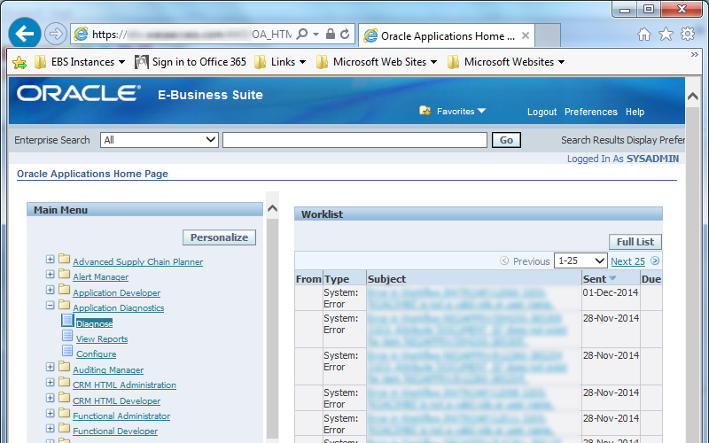Image resolution: width=709 pixels, height=443 pixels.
Task: Collapse the Application Diagnostics node
Action: (51, 305)
